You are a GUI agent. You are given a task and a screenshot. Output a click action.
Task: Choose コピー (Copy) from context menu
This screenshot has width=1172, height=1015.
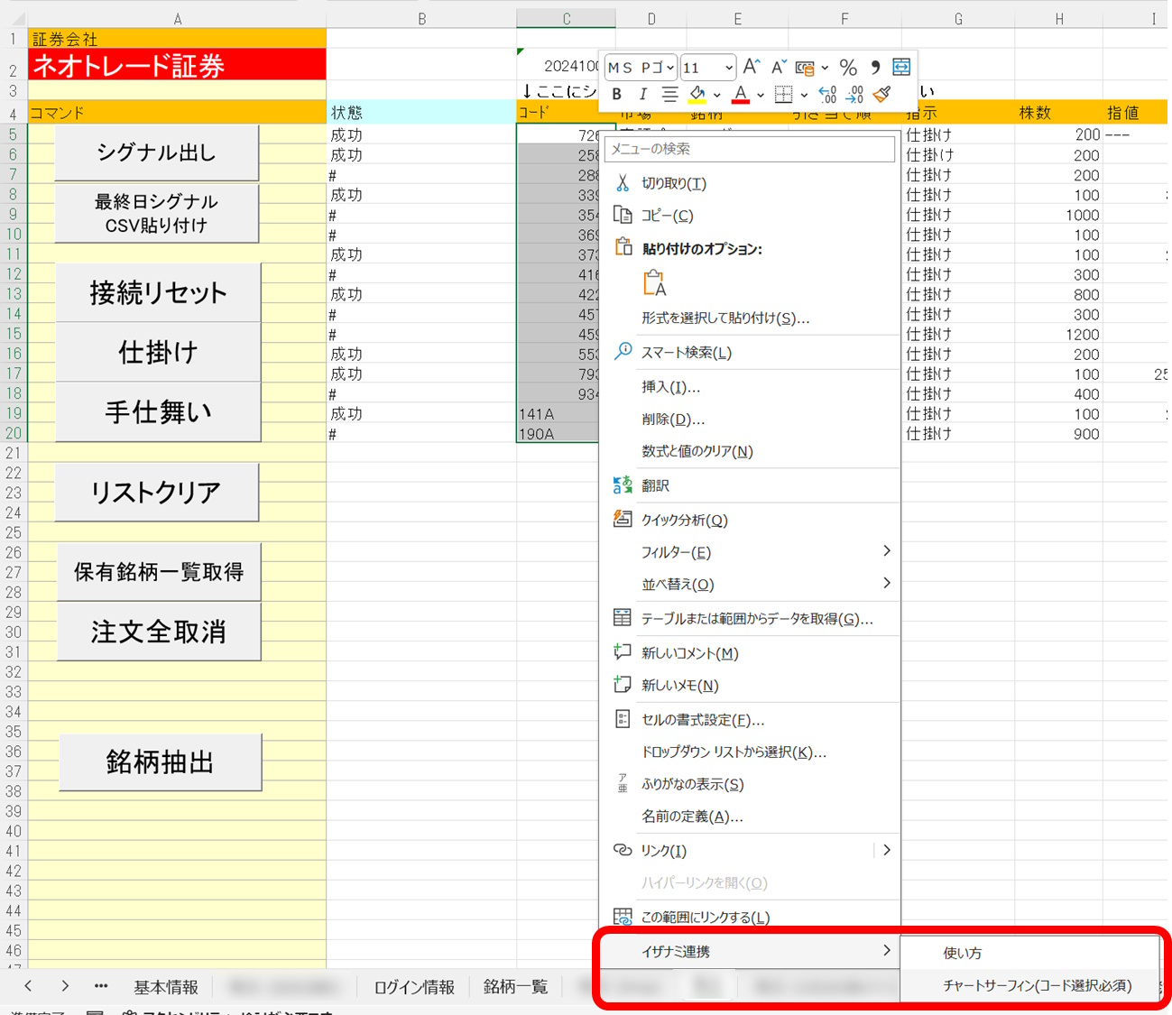tap(750, 216)
